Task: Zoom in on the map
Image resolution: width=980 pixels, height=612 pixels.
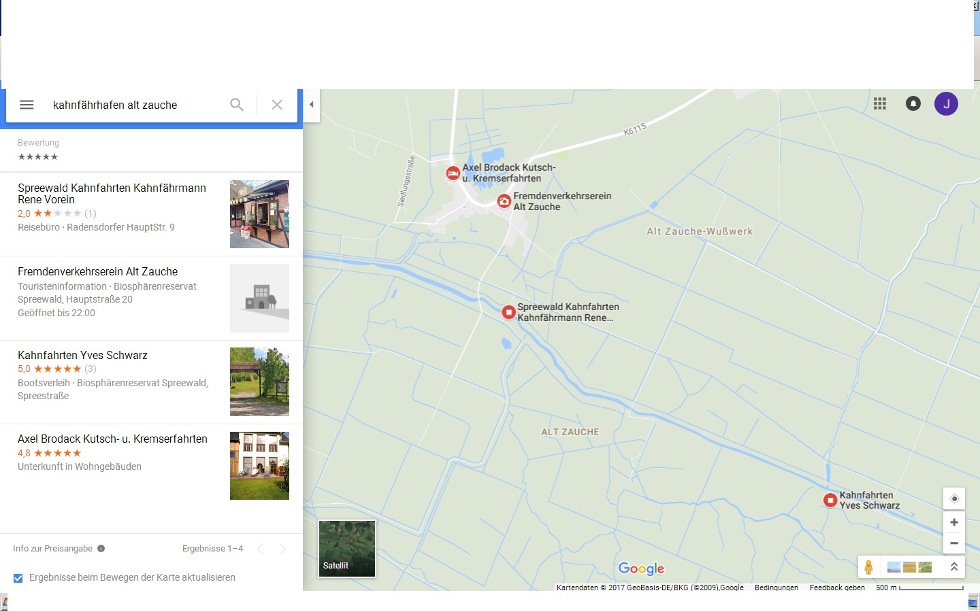Action: tap(954, 522)
